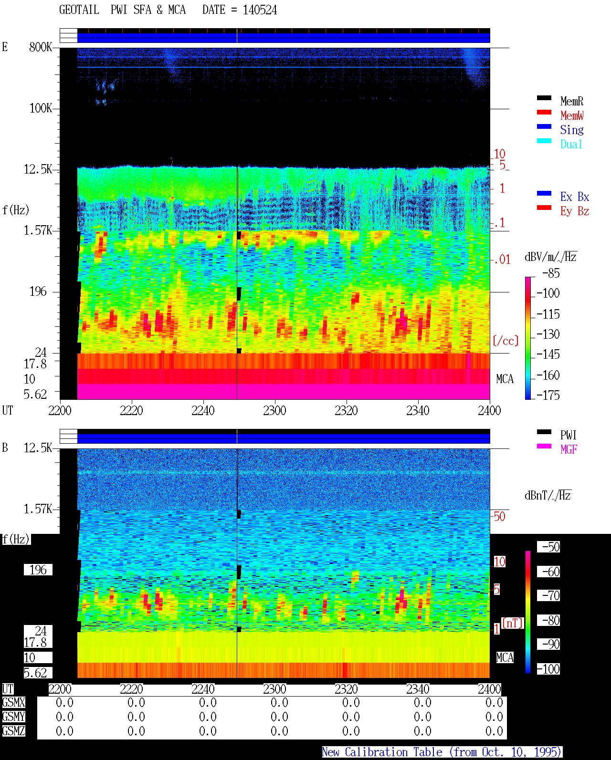Click the 2300 time tick under E panel
Screen dimensions: 611x760
coord(274,410)
